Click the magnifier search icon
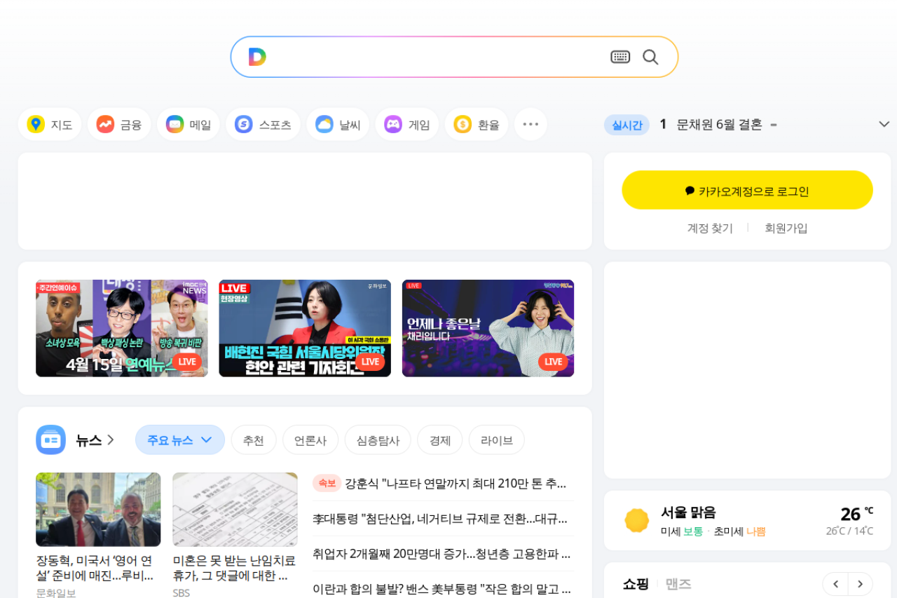The width and height of the screenshot is (897, 598). click(x=650, y=57)
